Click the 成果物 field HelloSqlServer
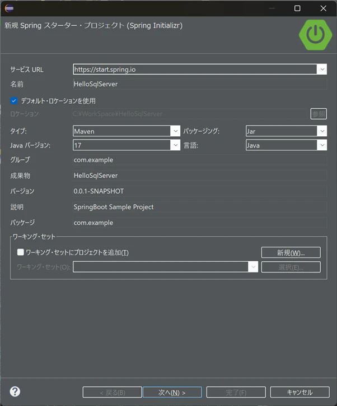The height and width of the screenshot is (406, 337). point(200,176)
